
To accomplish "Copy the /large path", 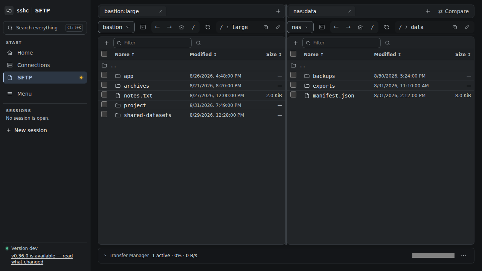I will 266,27.
